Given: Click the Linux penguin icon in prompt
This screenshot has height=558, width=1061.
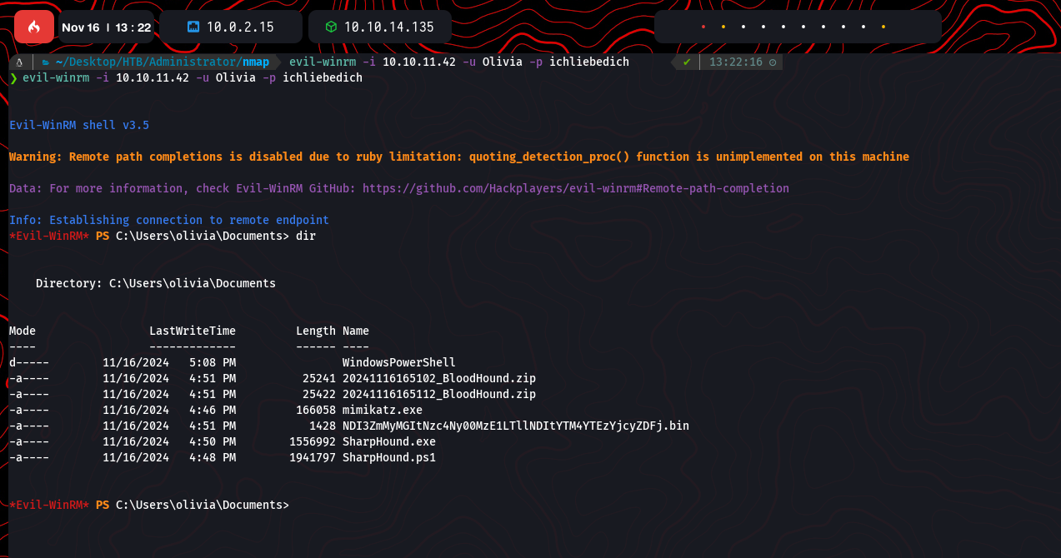Looking at the screenshot, I should pos(19,62).
